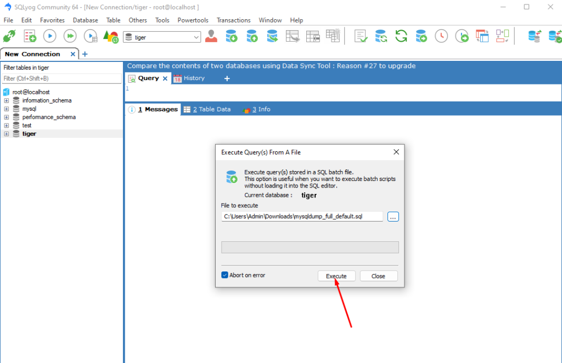
Task: Click the File to execute path field
Action: tap(302, 217)
